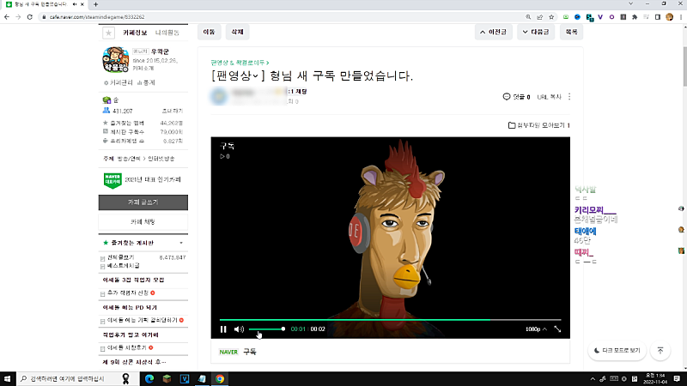The height and width of the screenshot is (386, 687).
Task: Copy the post link with URL 복사
Action: (549, 97)
